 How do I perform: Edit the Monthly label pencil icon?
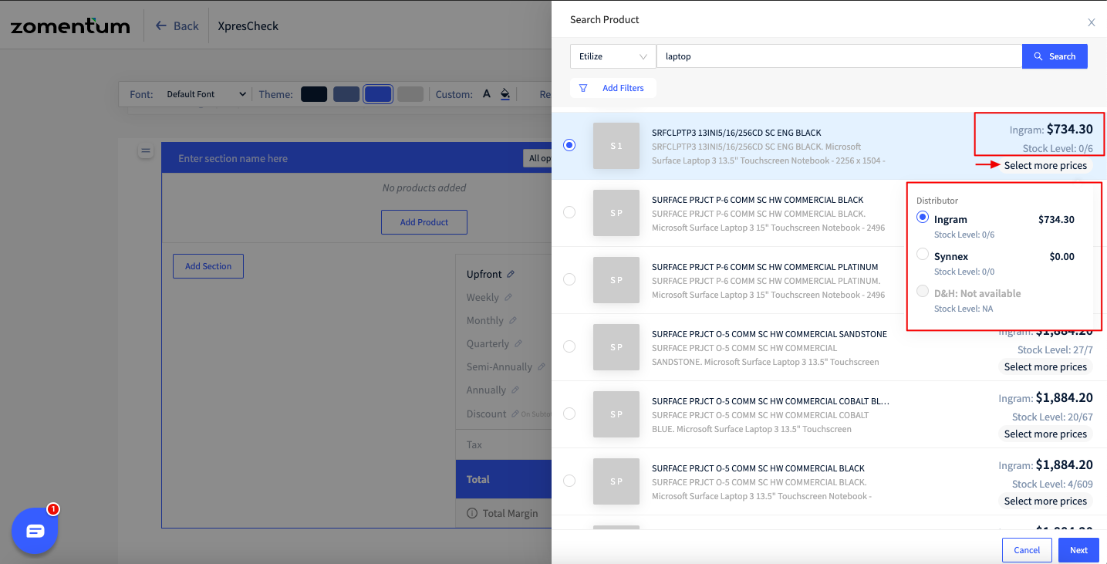click(513, 320)
